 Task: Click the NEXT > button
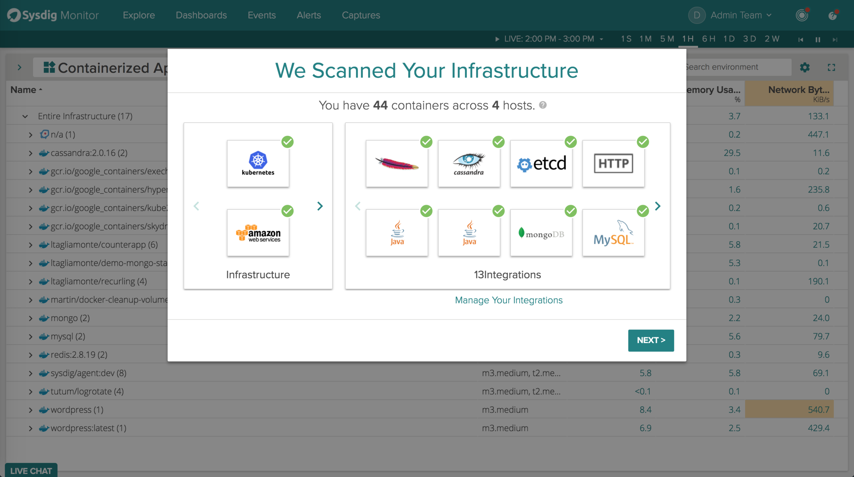tap(651, 340)
